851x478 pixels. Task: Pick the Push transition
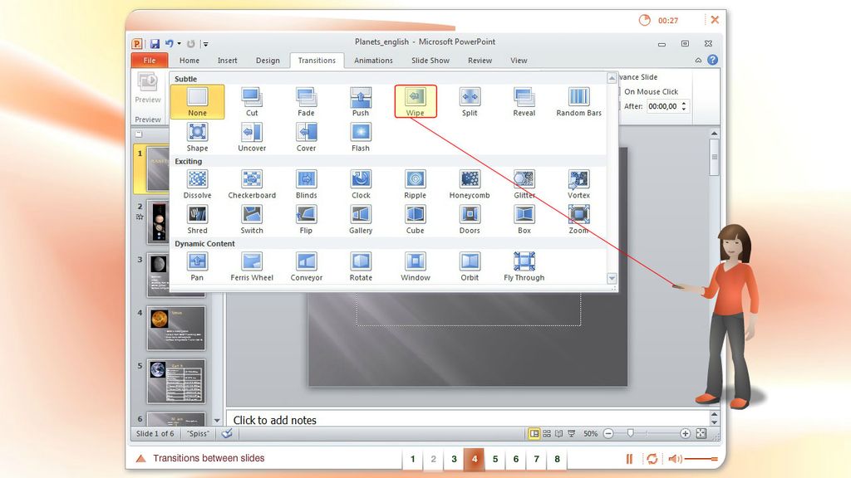tap(361, 102)
